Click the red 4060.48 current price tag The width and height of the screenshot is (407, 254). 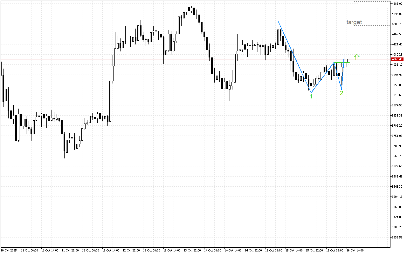(x=397, y=59)
